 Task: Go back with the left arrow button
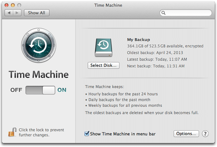(9, 13)
